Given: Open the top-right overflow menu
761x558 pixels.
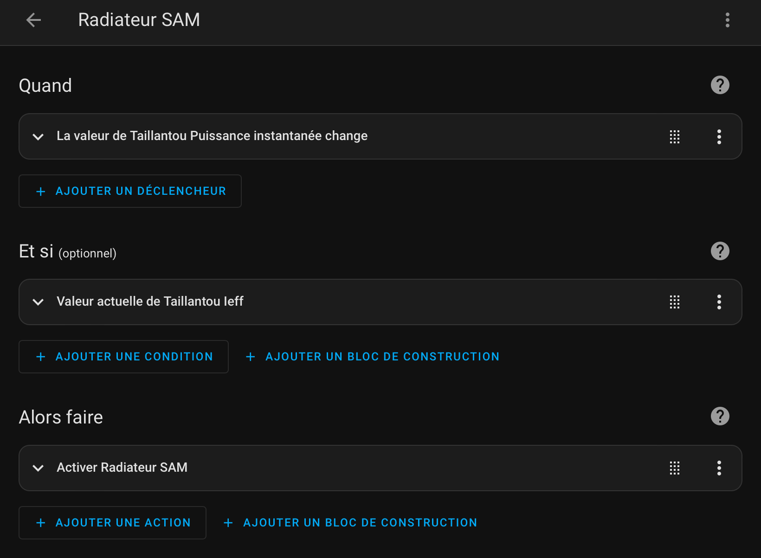Looking at the screenshot, I should (727, 20).
